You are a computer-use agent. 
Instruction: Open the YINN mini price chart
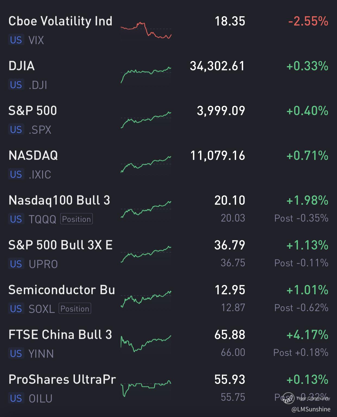pyautogui.click(x=146, y=343)
